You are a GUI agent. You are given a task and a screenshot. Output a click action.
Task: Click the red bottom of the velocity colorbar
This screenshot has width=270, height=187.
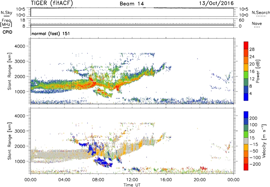[x=246, y=167]
